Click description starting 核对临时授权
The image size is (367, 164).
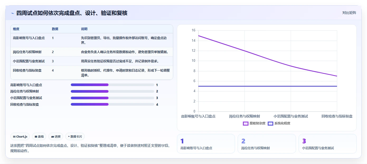pos(125,73)
